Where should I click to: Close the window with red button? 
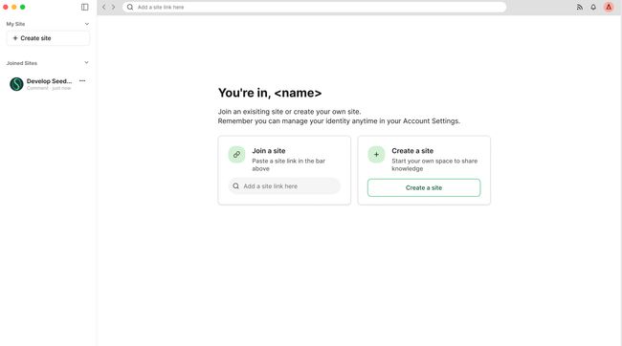pyautogui.click(x=6, y=7)
